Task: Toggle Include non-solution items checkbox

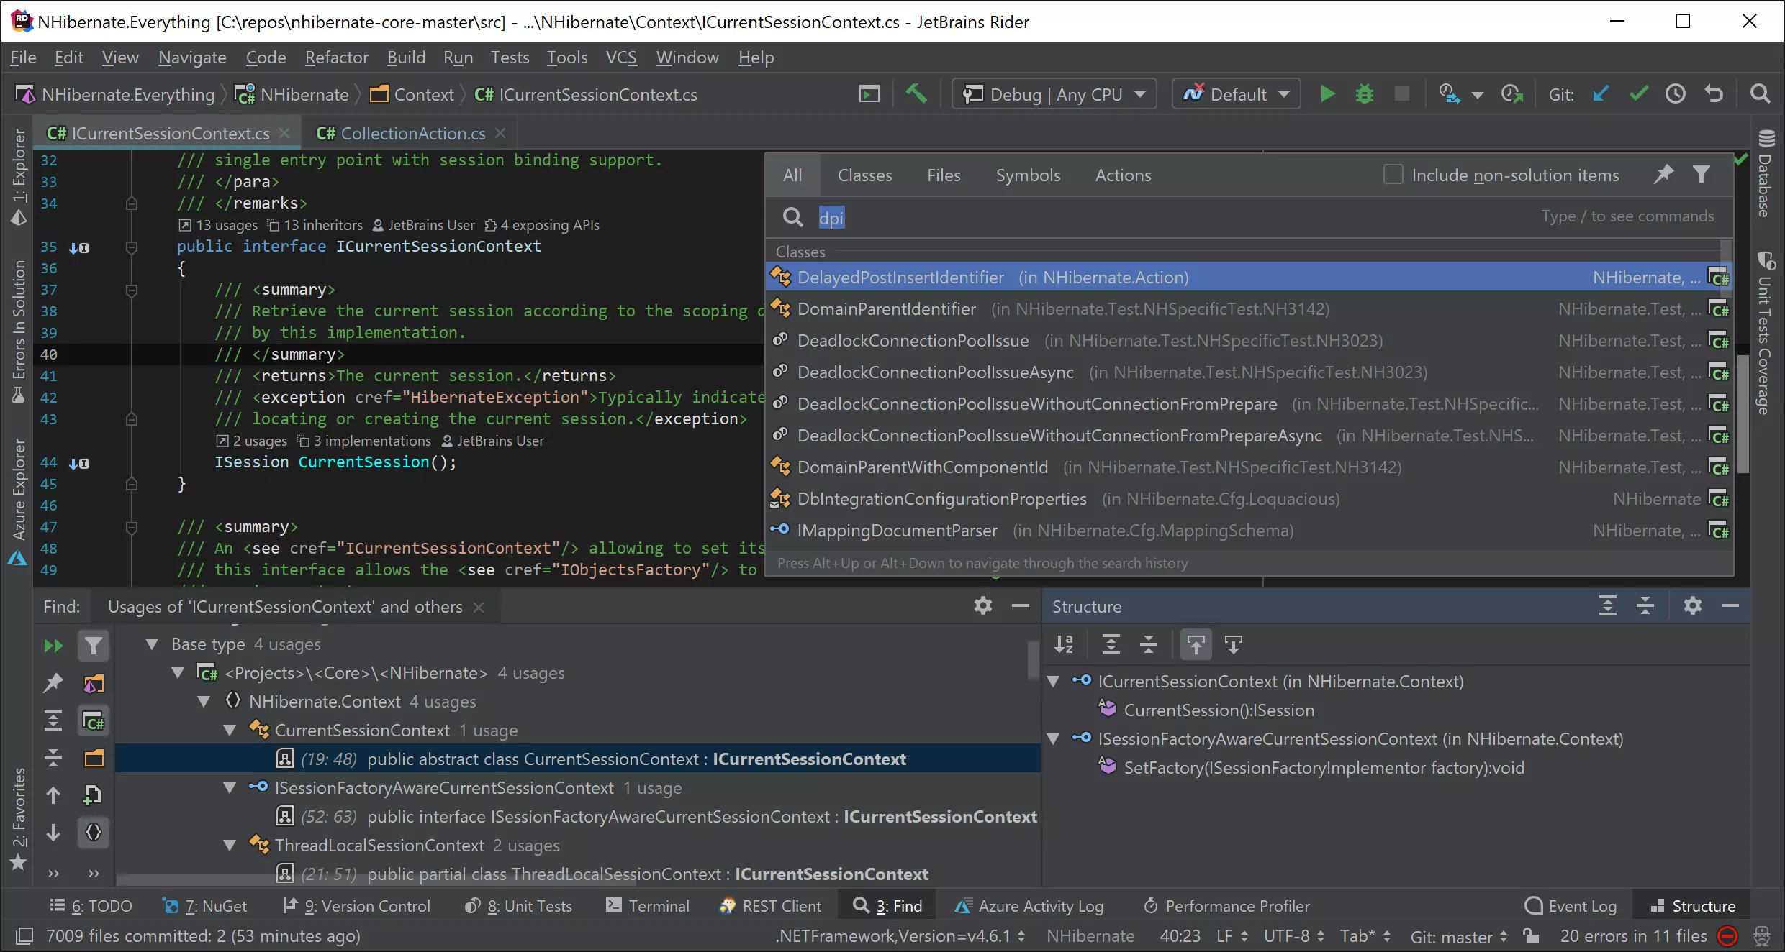Action: pyautogui.click(x=1391, y=175)
